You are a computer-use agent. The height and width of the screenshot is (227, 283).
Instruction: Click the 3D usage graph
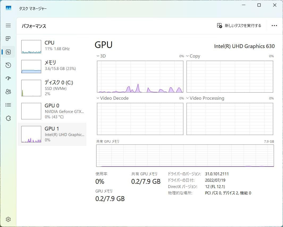pos(140,77)
